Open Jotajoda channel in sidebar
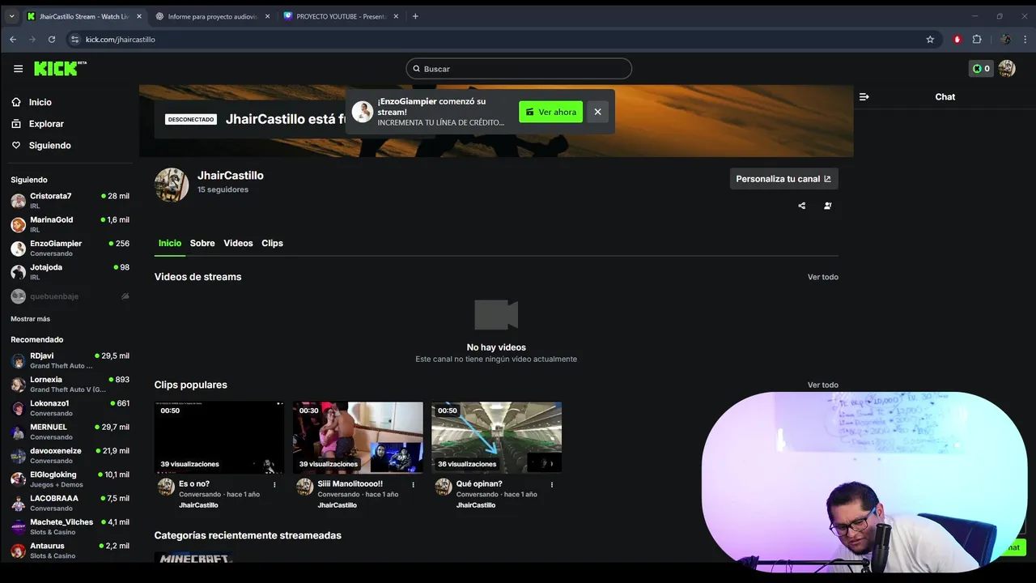The height and width of the screenshot is (583, 1036). 70,271
